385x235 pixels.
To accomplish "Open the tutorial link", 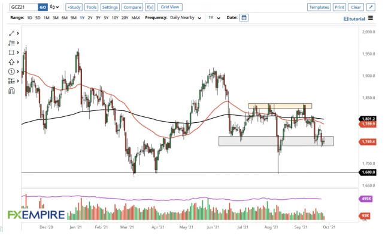I will (x=354, y=19).
